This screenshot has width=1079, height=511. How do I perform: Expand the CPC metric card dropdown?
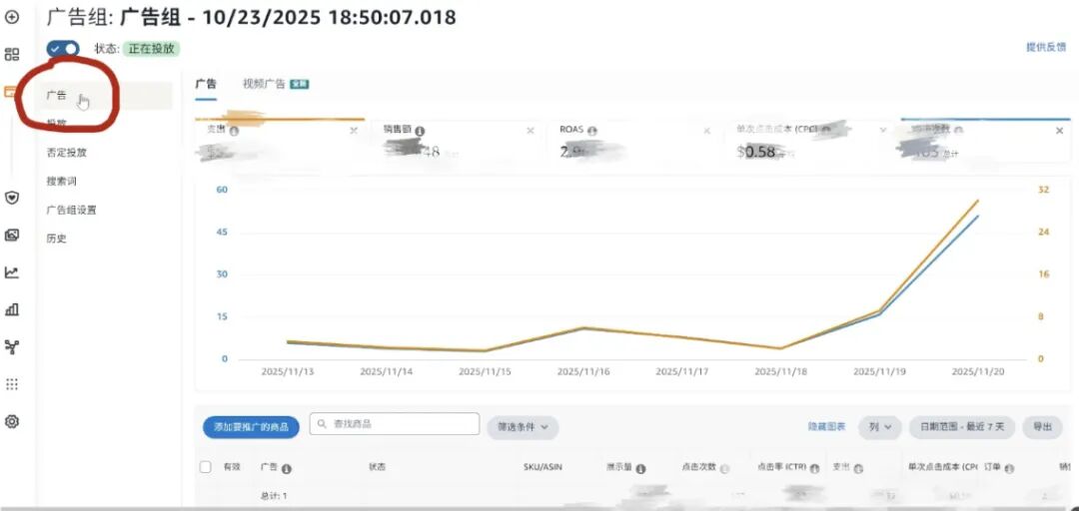click(x=883, y=130)
